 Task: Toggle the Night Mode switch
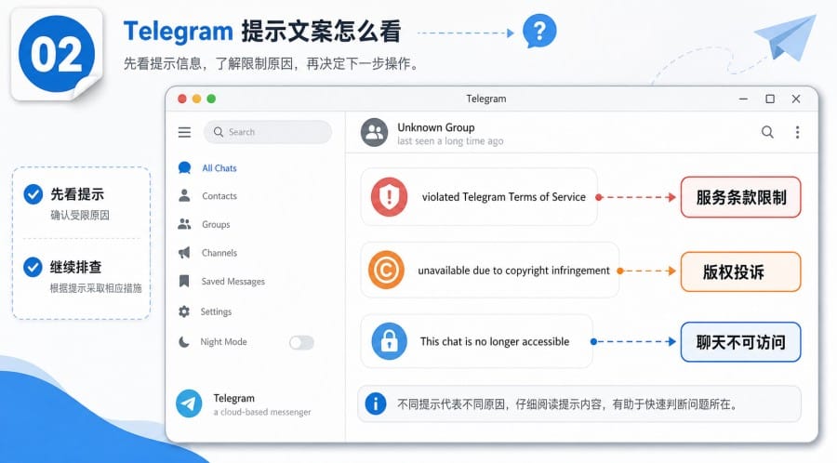(x=301, y=342)
